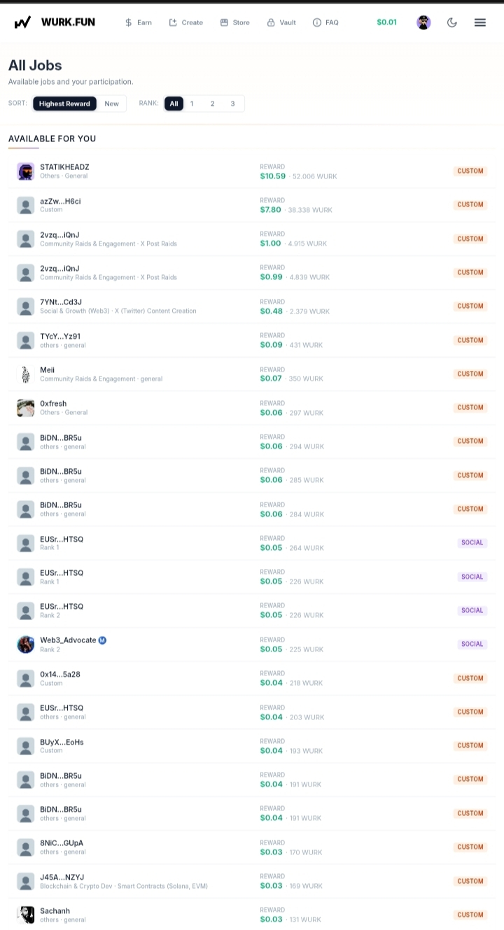
Task: Click the Sachanh job avatar icon
Action: 26,915
